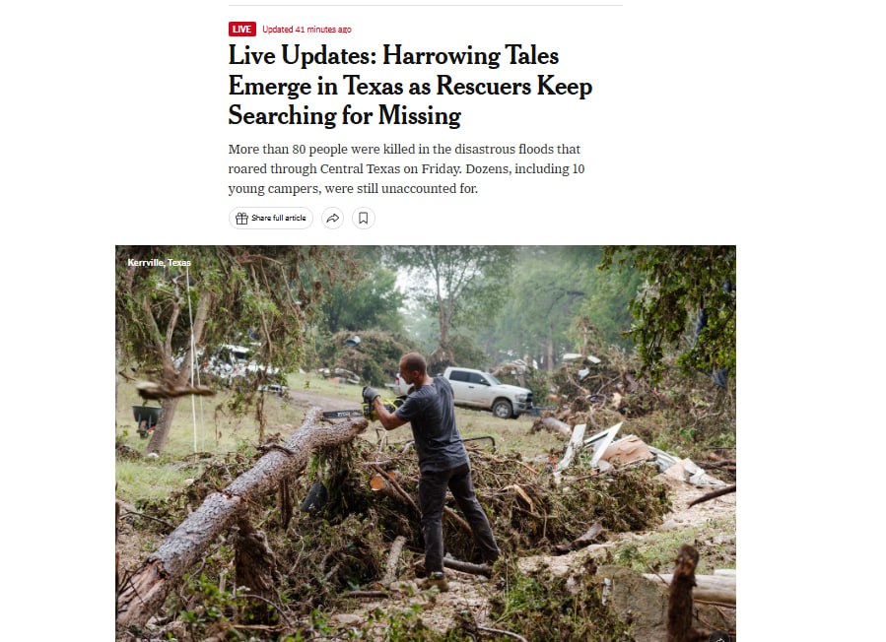Click 'Rescuers Keep' words in the headline
The image size is (886, 642).
[514, 86]
